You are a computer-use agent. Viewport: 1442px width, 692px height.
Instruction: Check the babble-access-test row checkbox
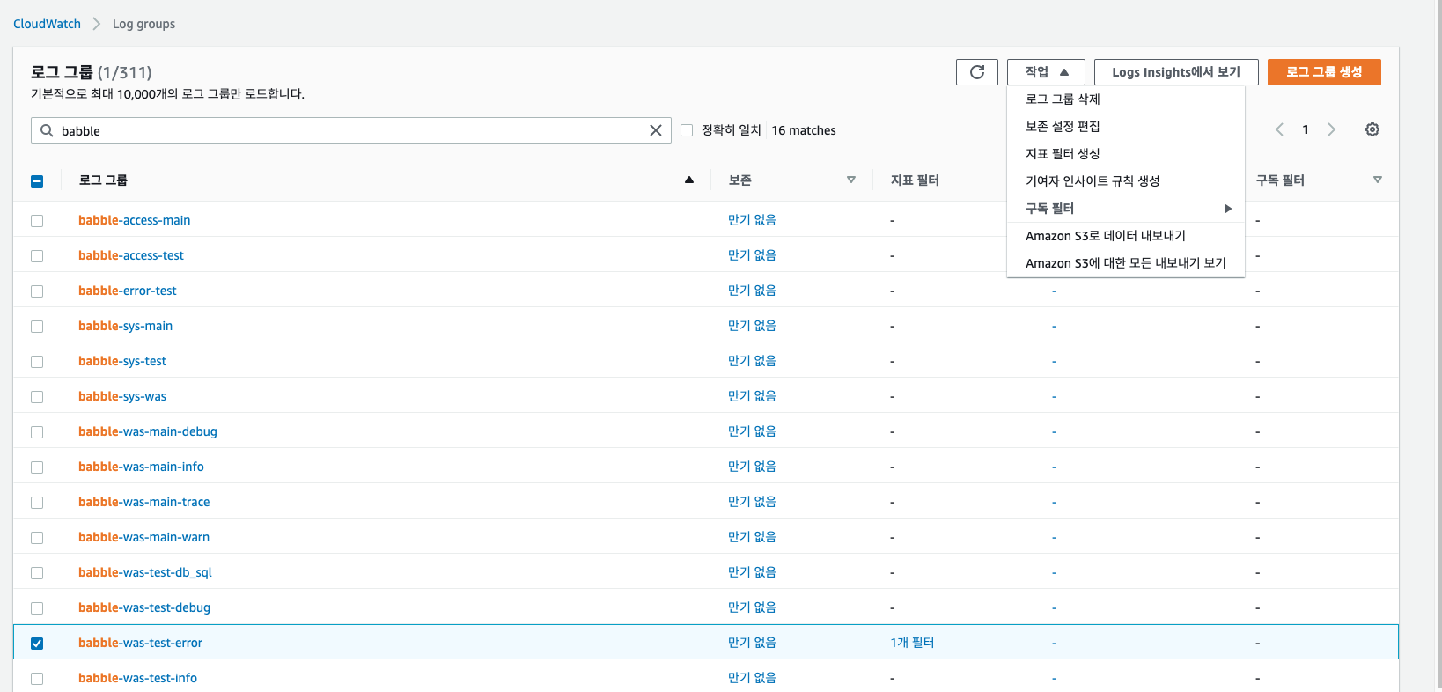37,255
